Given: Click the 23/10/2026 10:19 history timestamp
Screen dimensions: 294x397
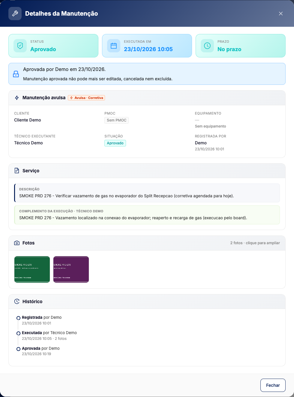Looking at the screenshot, I should point(36,354).
